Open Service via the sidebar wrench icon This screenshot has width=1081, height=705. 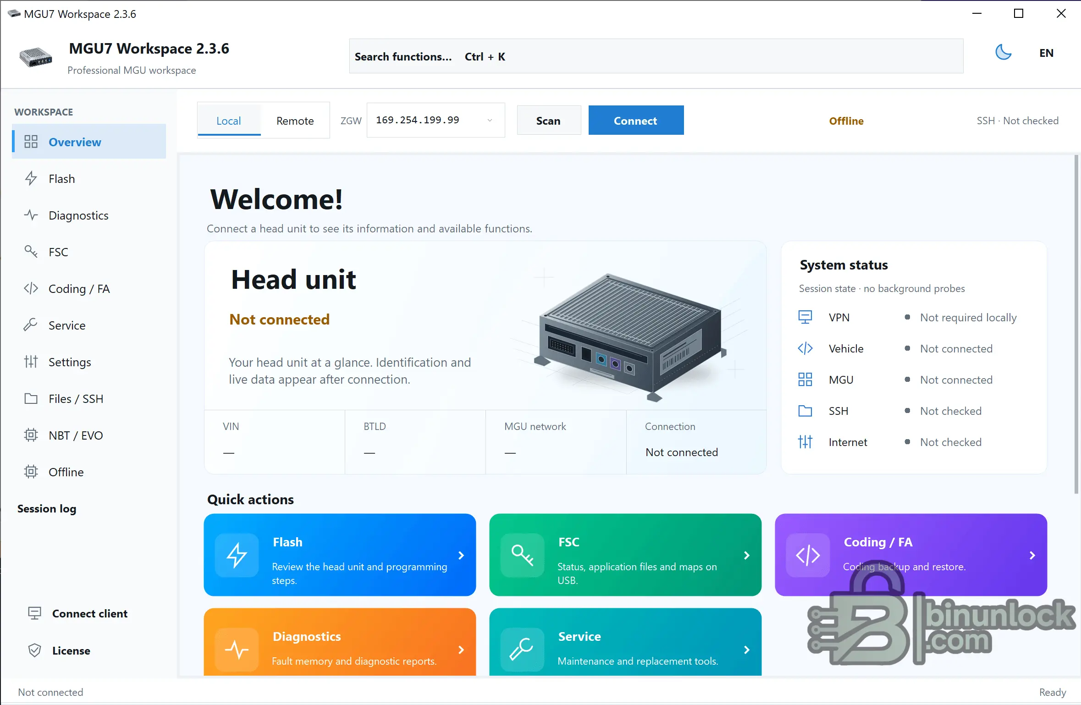click(x=31, y=325)
